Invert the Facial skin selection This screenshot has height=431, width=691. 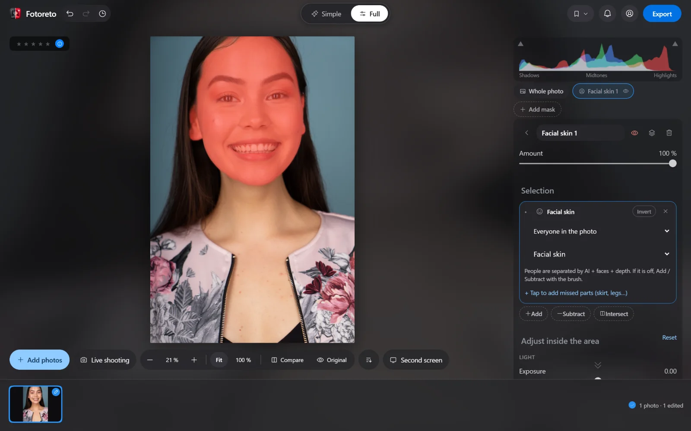pos(644,212)
